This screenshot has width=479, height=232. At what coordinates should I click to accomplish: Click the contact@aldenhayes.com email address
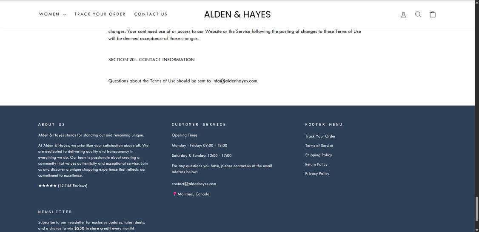[x=194, y=184]
